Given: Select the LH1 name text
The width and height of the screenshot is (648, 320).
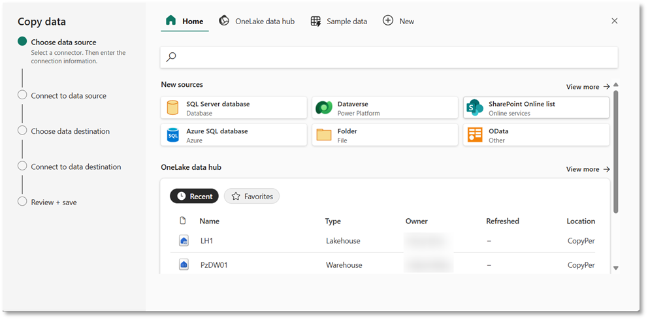Looking at the screenshot, I should point(206,241).
